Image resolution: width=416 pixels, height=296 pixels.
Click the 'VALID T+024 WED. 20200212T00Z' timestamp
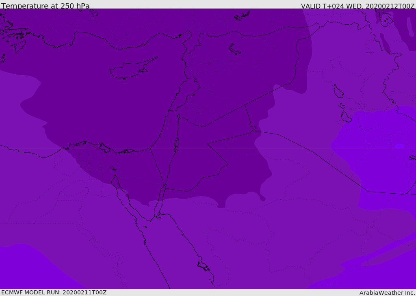[357, 6]
